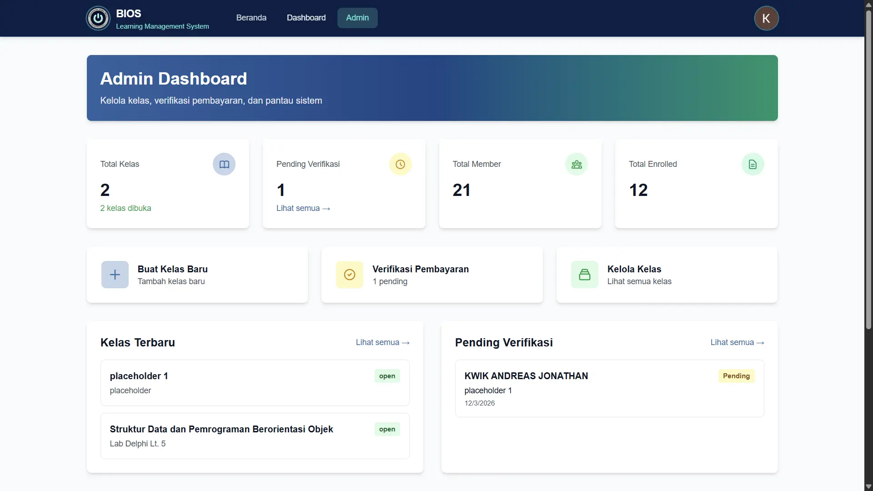Click the green Kelola Kelas icon

pos(585,275)
